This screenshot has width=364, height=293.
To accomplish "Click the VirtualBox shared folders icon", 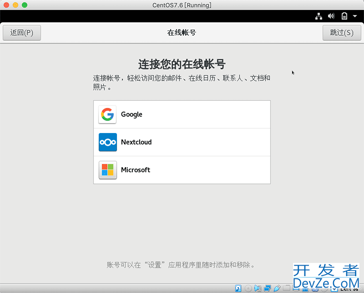I will (x=287, y=288).
